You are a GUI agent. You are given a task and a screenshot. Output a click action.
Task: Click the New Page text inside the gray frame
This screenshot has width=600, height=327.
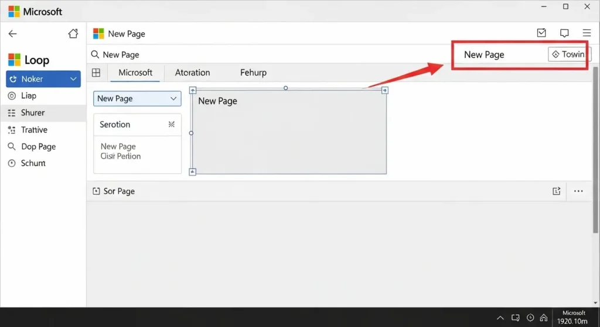point(217,101)
